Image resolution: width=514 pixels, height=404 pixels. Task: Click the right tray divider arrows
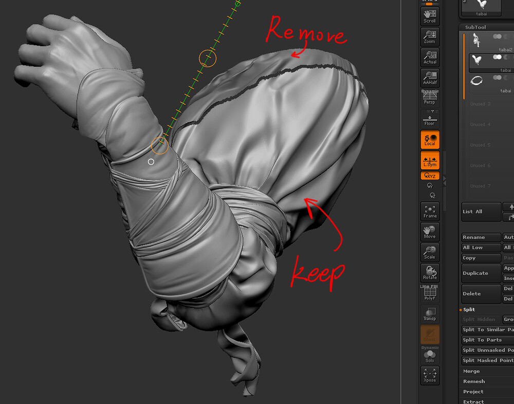pos(445,181)
